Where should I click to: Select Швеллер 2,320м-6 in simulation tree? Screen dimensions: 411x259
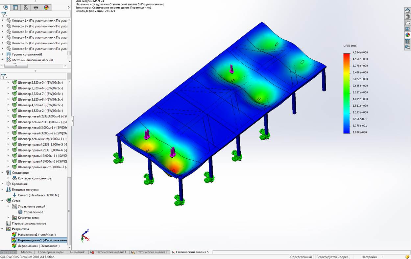pos(40,88)
